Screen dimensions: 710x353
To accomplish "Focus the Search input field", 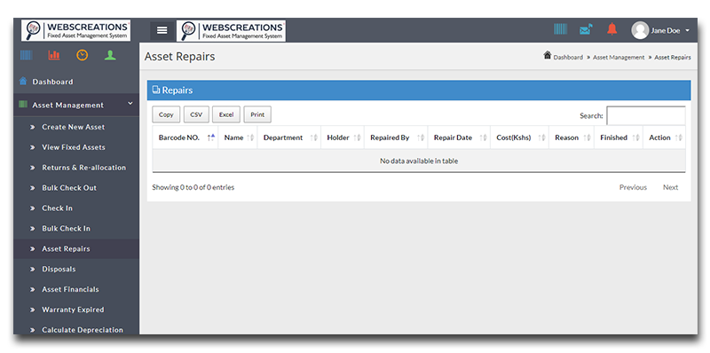I will tap(646, 116).
